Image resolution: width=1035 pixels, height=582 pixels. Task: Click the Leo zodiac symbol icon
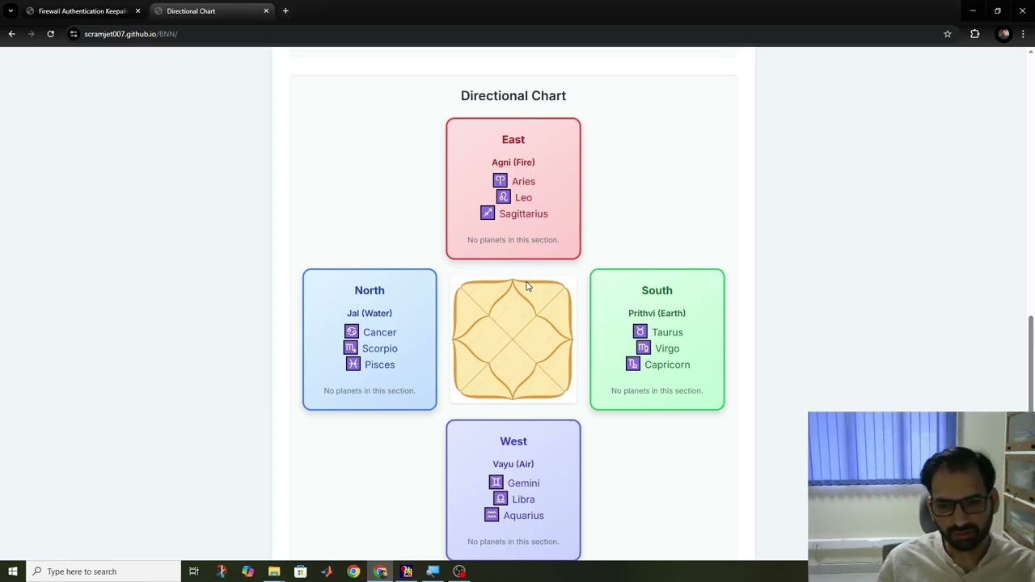coord(504,197)
